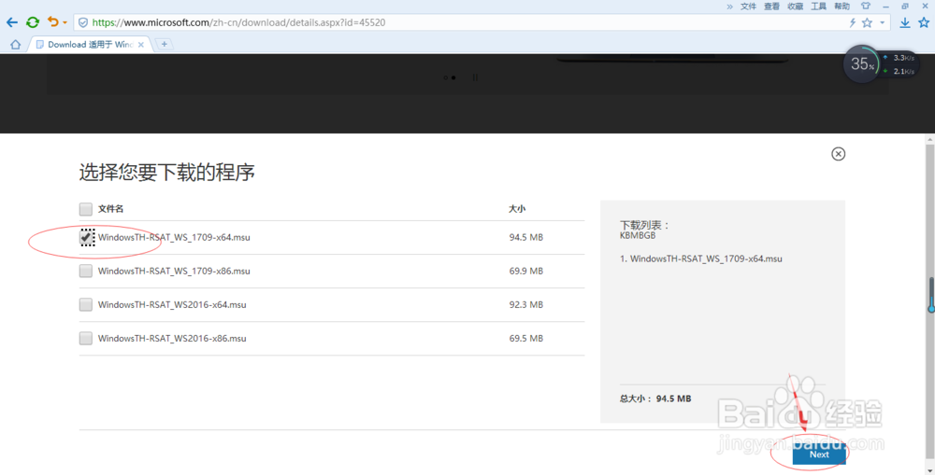Go back with the blue arrow
The width and height of the screenshot is (935, 475).
click(12, 22)
